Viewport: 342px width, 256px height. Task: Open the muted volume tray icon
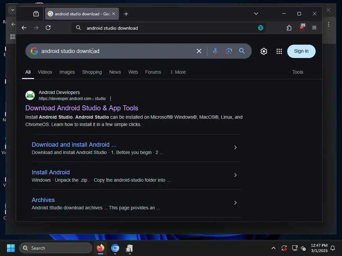(x=303, y=248)
